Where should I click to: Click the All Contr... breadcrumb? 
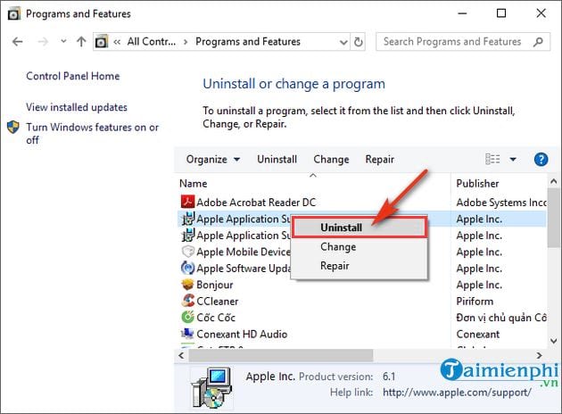pos(152,42)
